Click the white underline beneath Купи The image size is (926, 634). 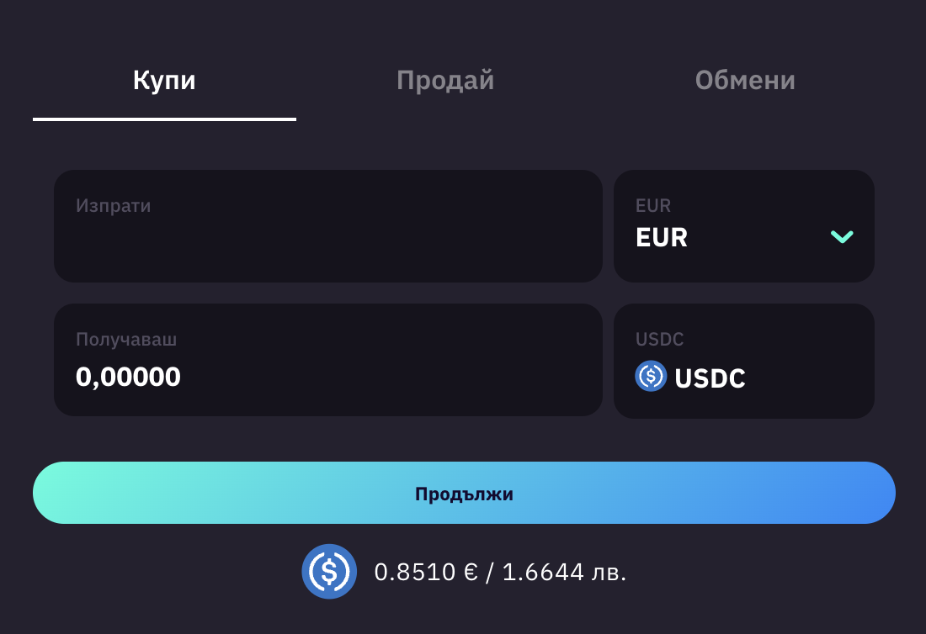[164, 119]
